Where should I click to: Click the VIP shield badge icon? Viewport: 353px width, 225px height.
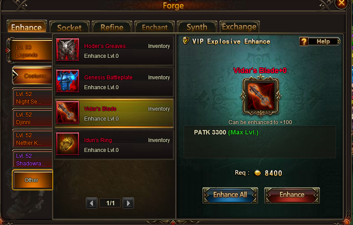click(x=186, y=41)
